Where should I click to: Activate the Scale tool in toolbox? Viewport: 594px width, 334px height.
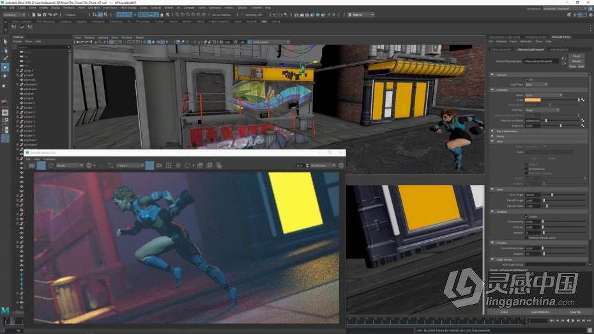(5, 85)
